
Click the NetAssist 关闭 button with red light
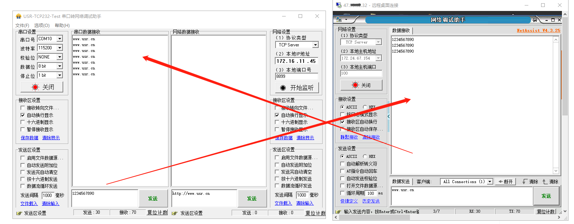pyautogui.click(x=361, y=85)
